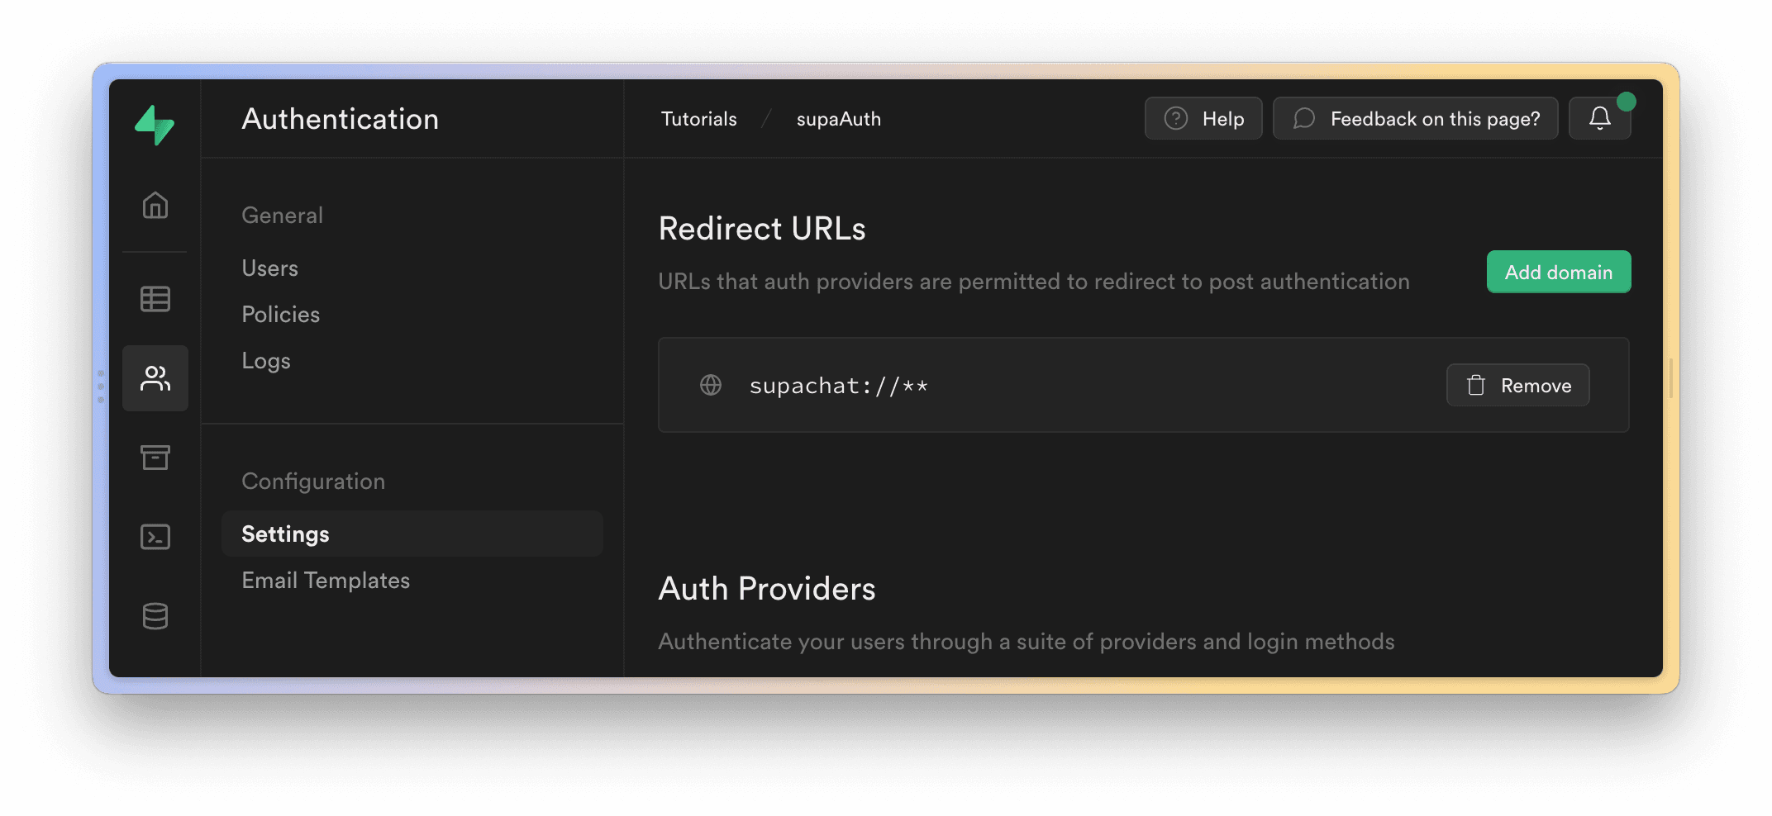The width and height of the screenshot is (1772, 816).
Task: Open the Home icon in sidebar
Action: (x=155, y=205)
